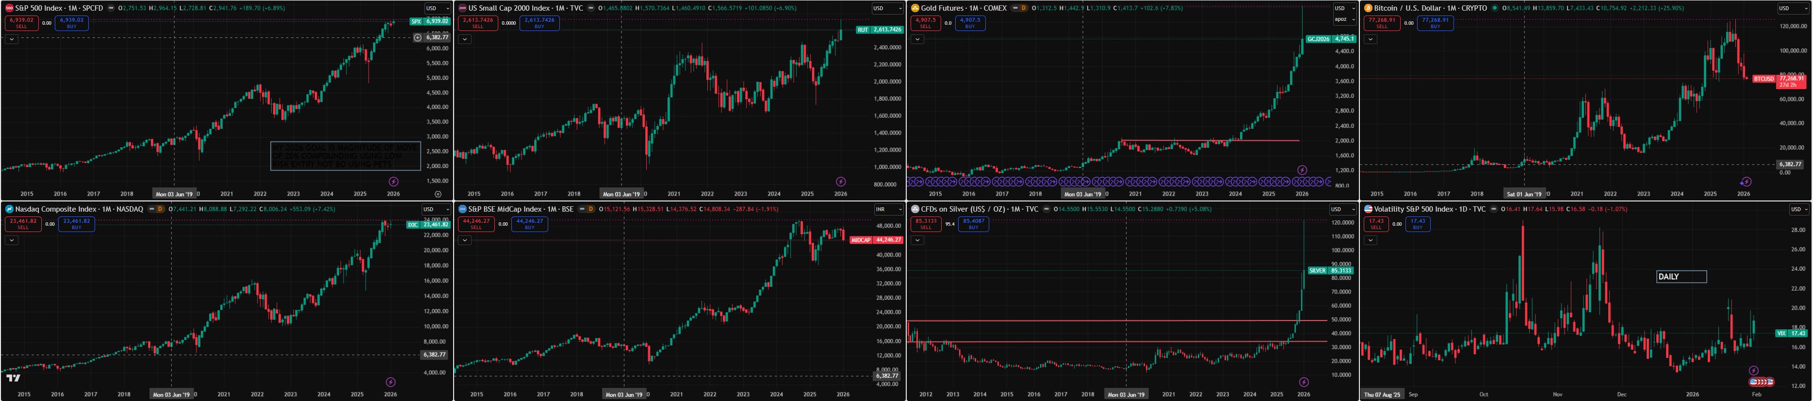The width and height of the screenshot is (1813, 401).
Task: Open the USD currency dropdown on the S&P 500 chart
Action: coord(437,8)
